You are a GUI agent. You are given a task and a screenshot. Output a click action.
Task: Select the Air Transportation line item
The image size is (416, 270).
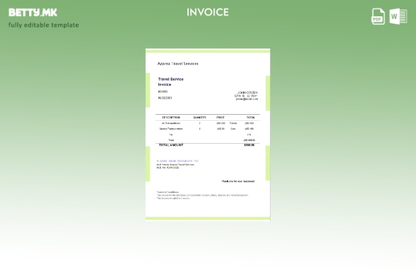[x=171, y=124]
